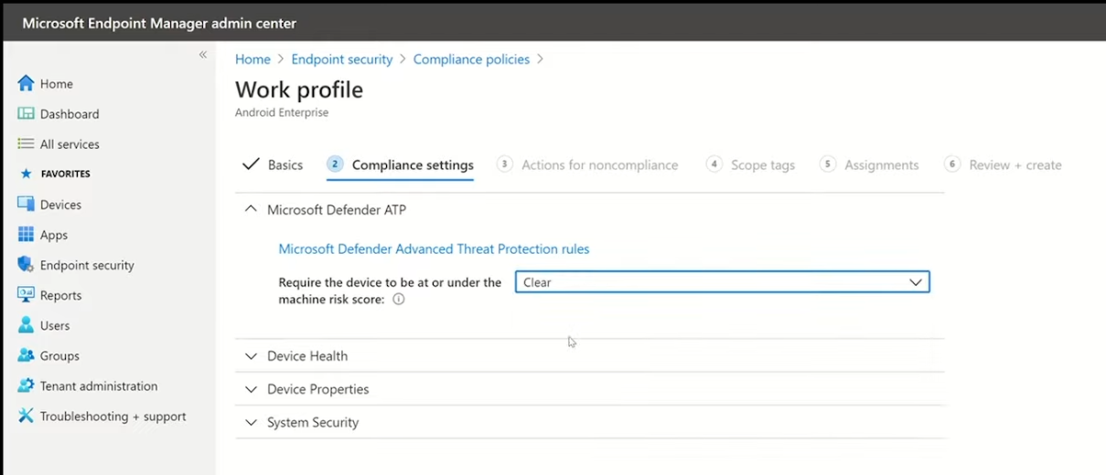
Task: Open the Devices icon in the sidebar
Action: pyautogui.click(x=26, y=205)
